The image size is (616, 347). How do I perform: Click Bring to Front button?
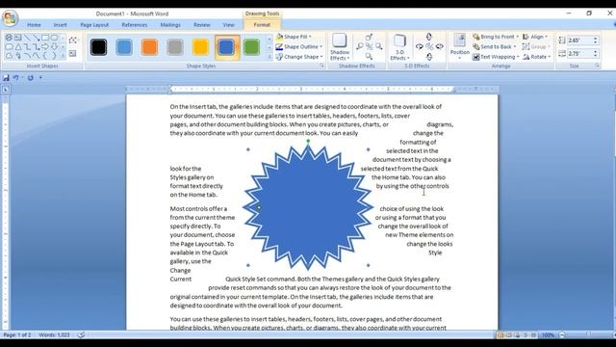496,37
